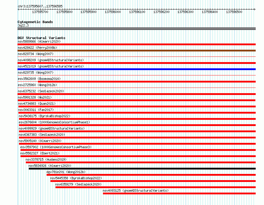This screenshot has height=205, width=264.
Task: Select nsv5582327 (Ebert2021) variant label
Action: click(40, 153)
